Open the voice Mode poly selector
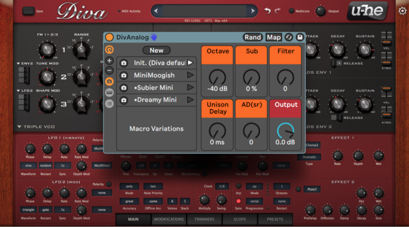The width and height of the screenshot is (409, 227). click(129, 186)
